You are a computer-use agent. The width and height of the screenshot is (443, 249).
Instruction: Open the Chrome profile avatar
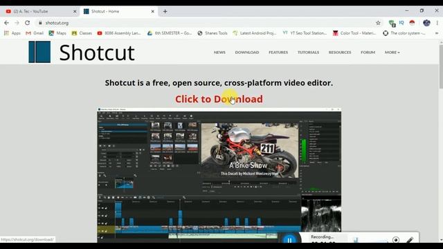[x=426, y=23]
